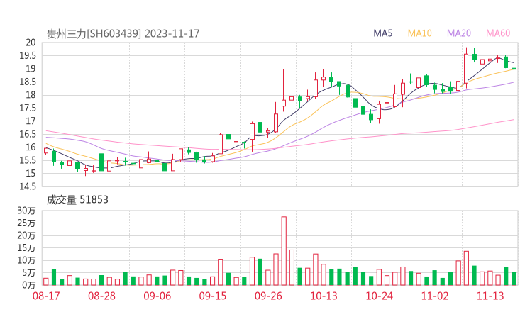Screen dimensions: 525x312
Task: Click the 09-15 date axis label
Action: (213, 296)
